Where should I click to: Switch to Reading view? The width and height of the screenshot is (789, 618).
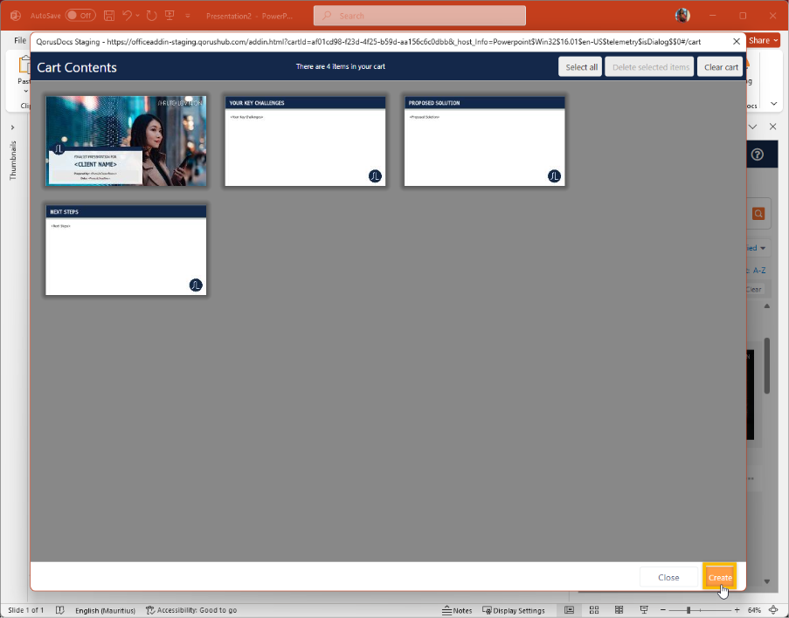[619, 609]
